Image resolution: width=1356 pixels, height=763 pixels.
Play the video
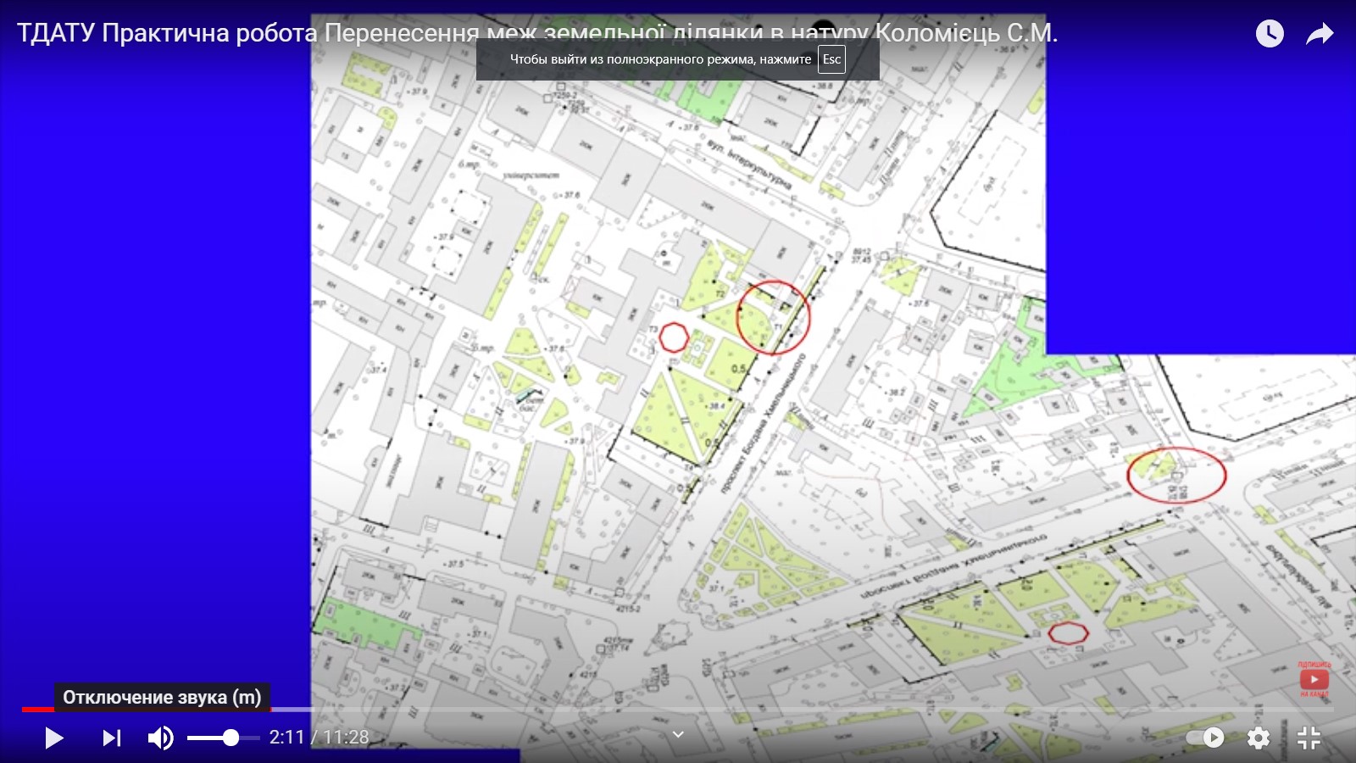pos(53,738)
